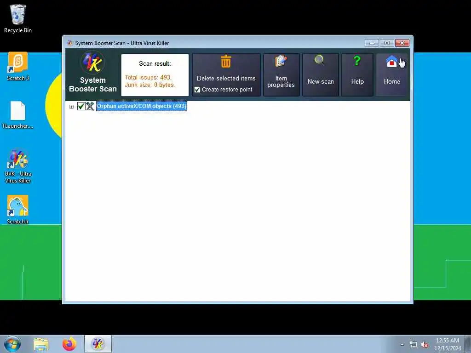Toggle the Create restore point checkbox
471x353 pixels.
click(197, 90)
